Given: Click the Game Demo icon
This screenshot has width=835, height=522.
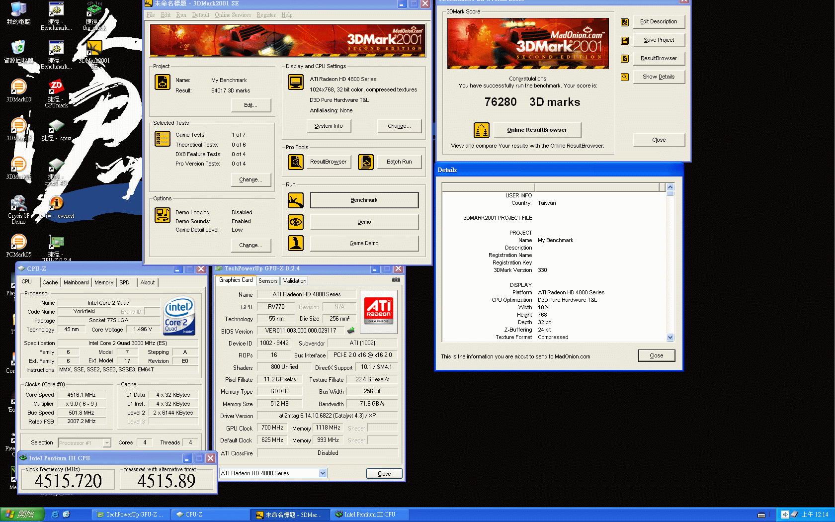Looking at the screenshot, I should (296, 243).
